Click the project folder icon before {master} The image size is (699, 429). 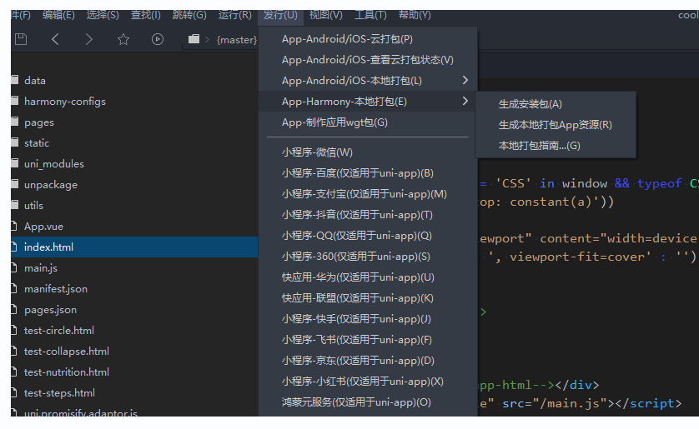click(x=194, y=39)
